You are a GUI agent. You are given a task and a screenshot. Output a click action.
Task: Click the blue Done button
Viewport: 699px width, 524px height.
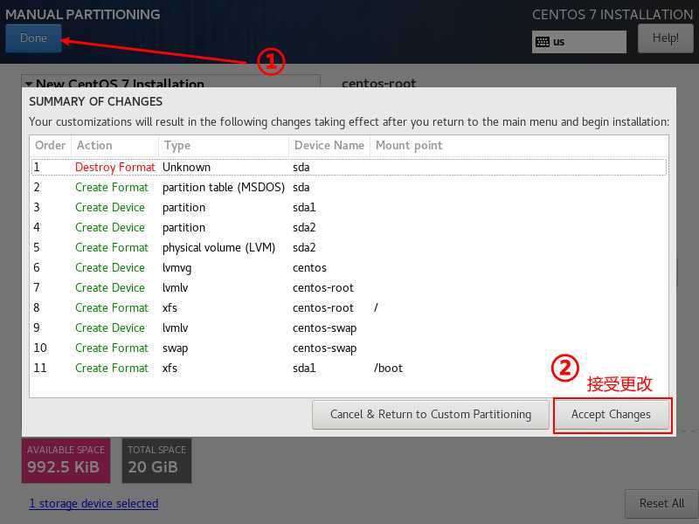coord(33,38)
